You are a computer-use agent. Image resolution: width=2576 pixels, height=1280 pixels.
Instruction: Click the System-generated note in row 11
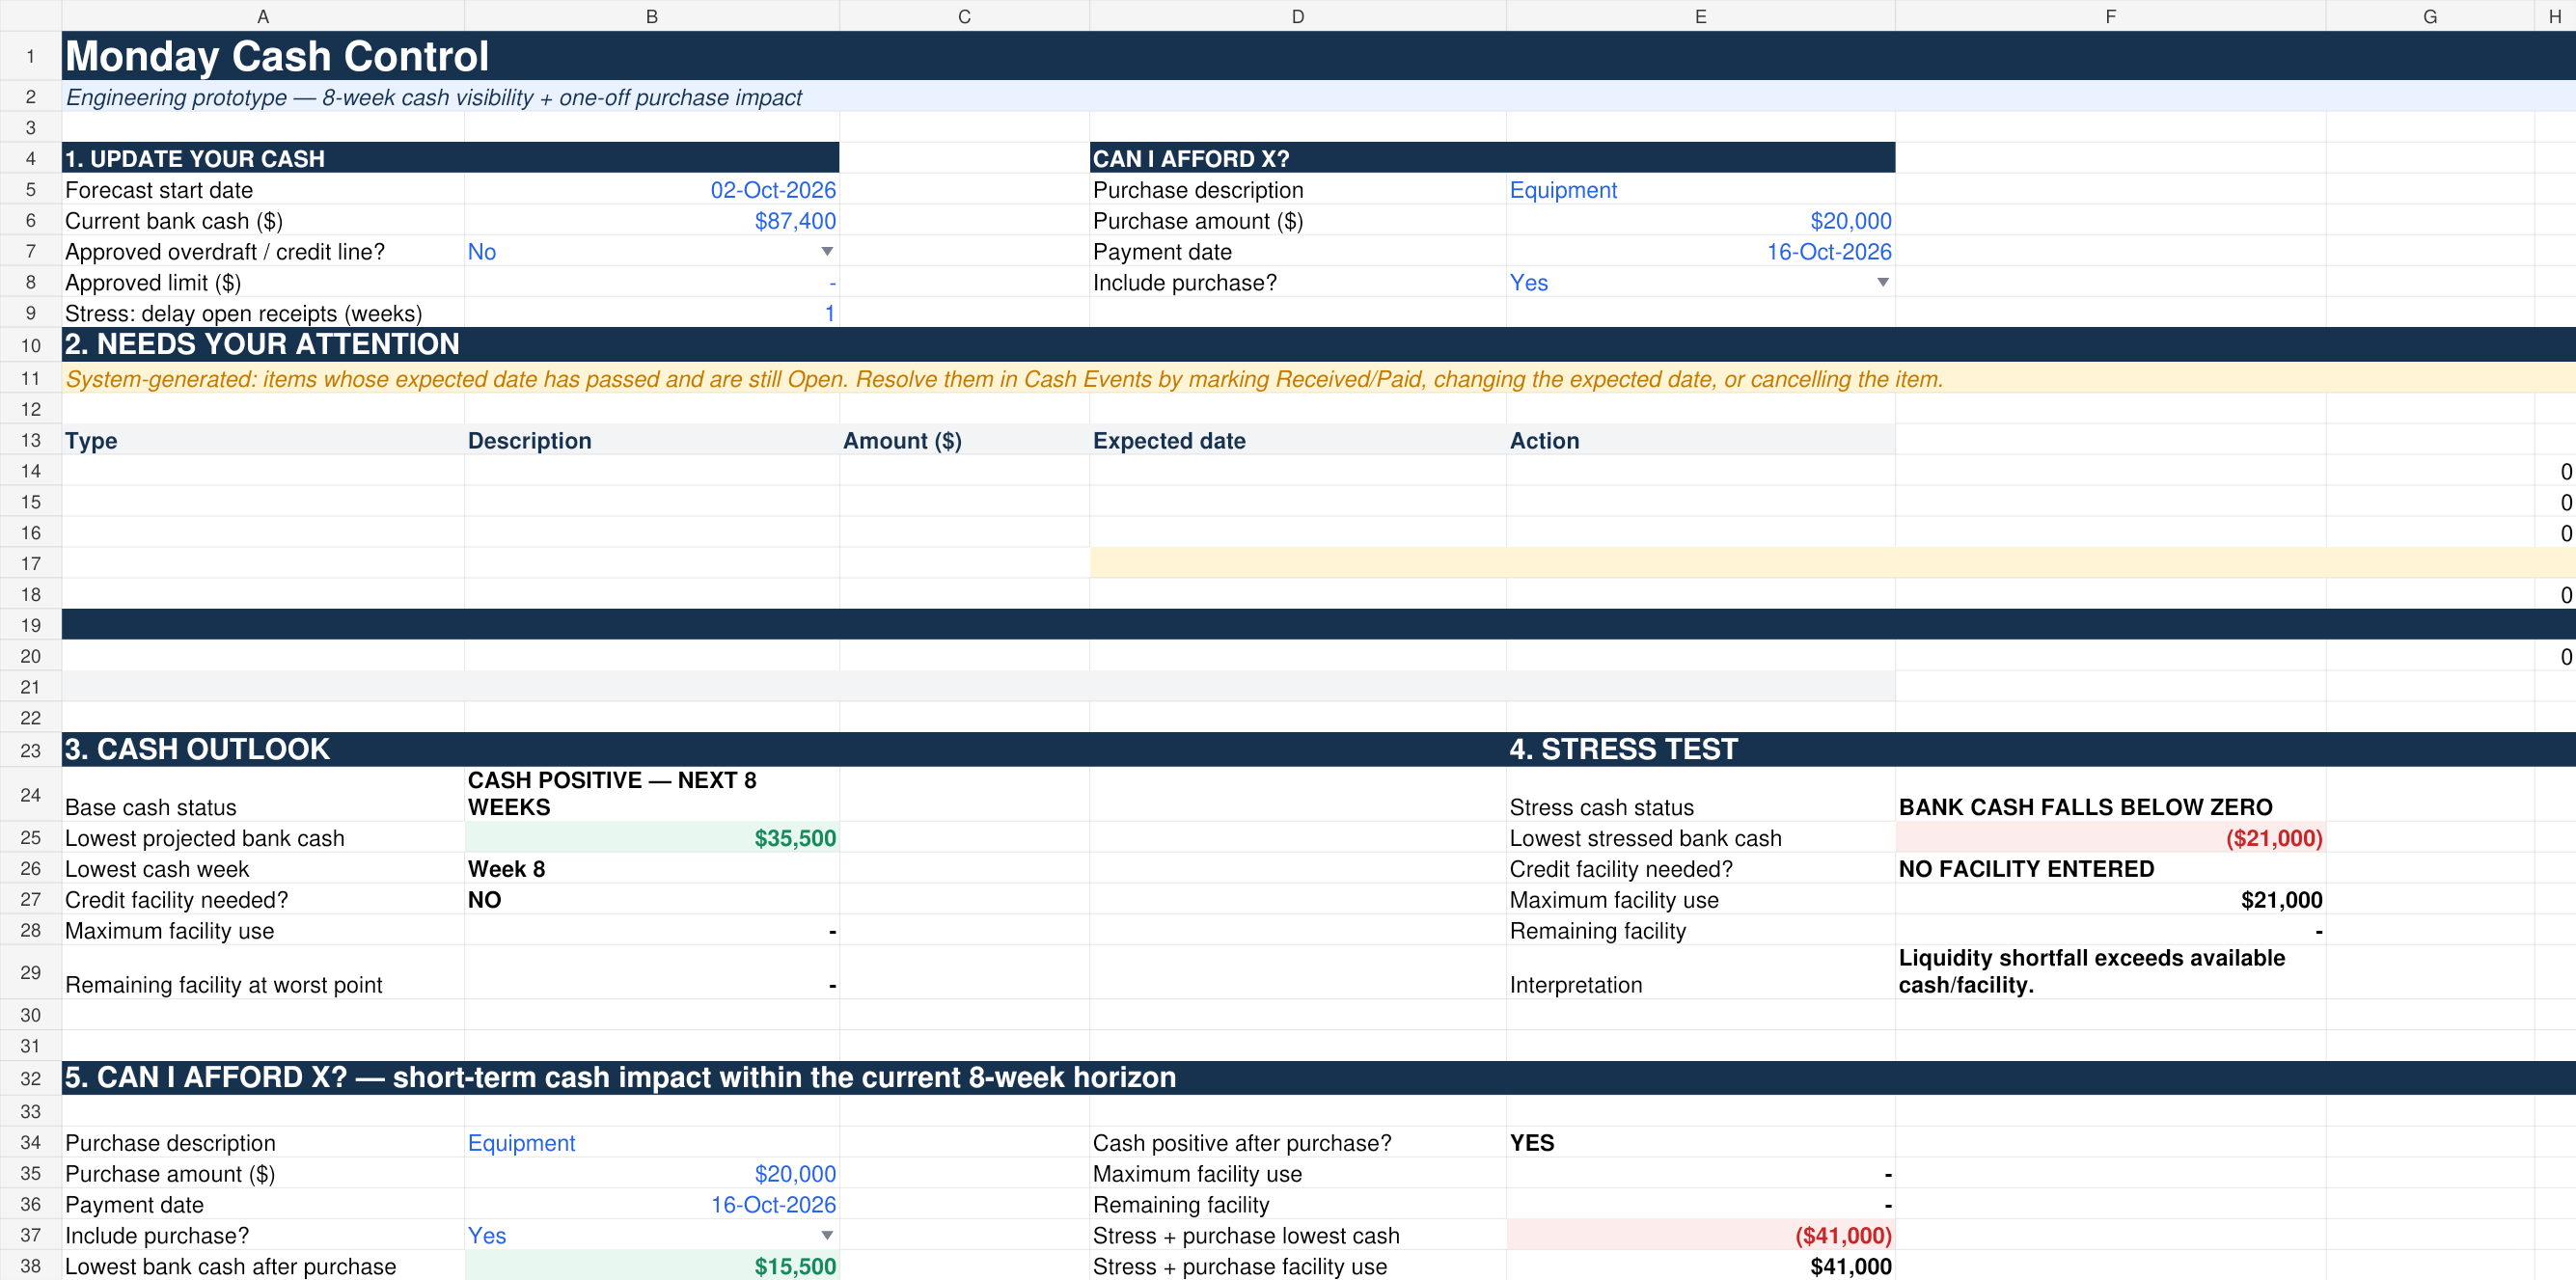(1004, 379)
